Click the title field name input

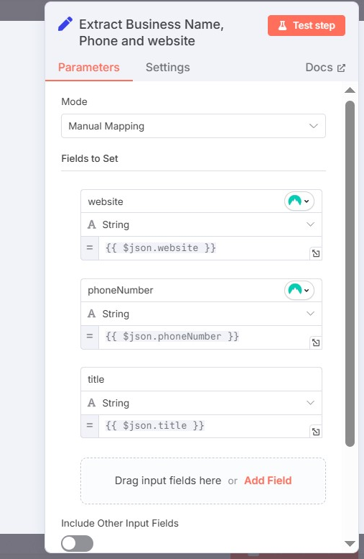(x=202, y=379)
